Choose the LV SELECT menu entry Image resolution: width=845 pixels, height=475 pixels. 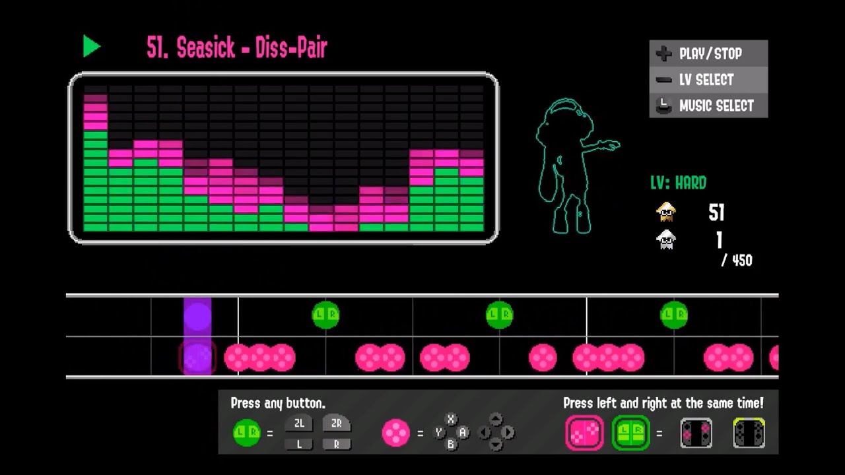click(709, 80)
